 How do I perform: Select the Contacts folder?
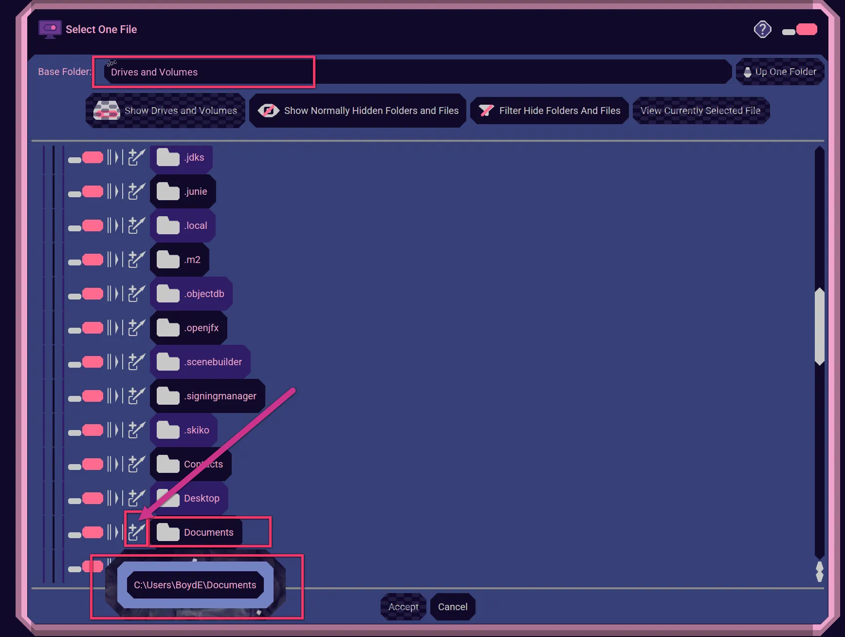[191, 464]
